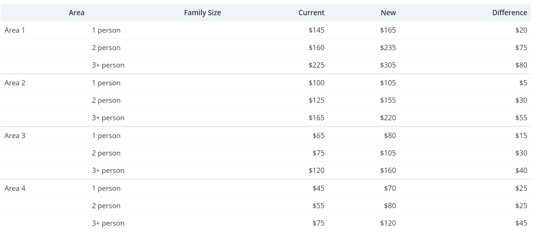
Task: Click Area 2's 3+ person cell
Action: click(108, 118)
